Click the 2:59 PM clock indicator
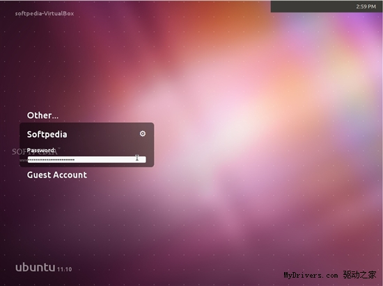Viewport: 383px width, 286px height. (x=366, y=6)
